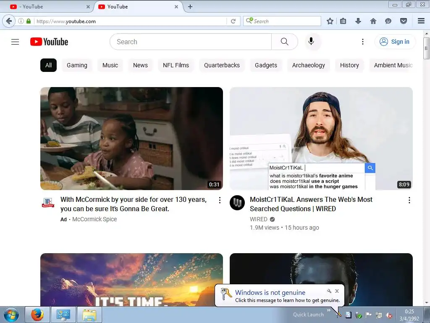Close the first '- YouTube' tab
Screen dimensions: 430x323
88,7
